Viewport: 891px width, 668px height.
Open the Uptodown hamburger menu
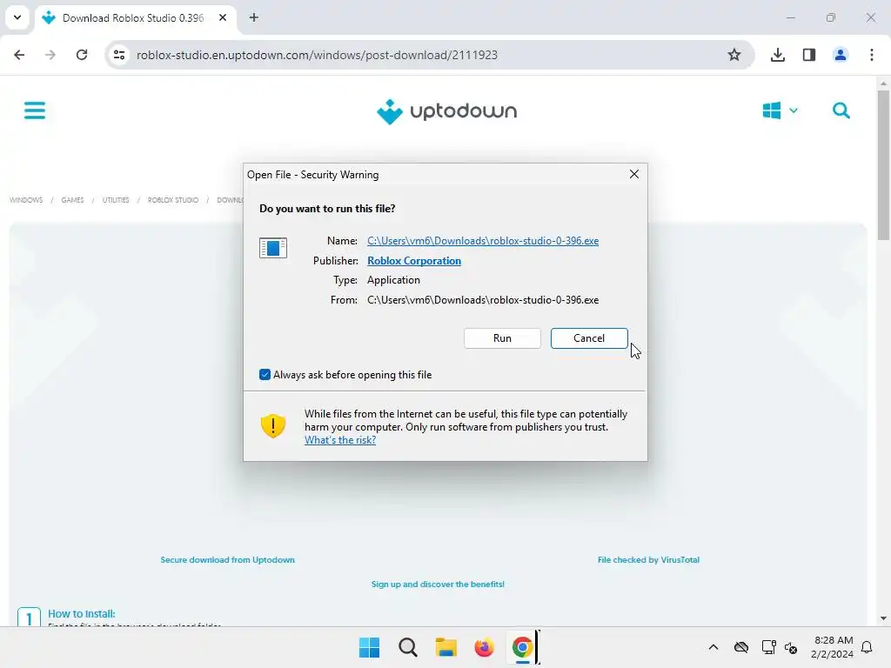point(35,110)
